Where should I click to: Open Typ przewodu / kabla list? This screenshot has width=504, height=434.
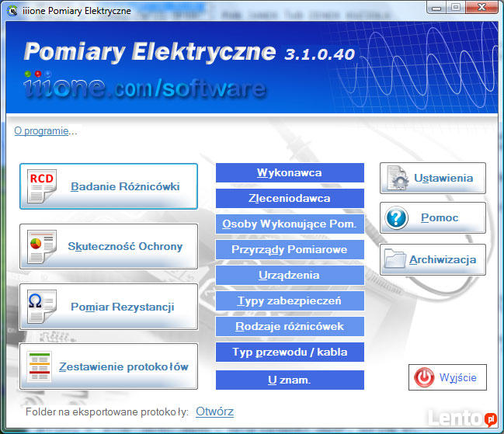click(x=290, y=352)
